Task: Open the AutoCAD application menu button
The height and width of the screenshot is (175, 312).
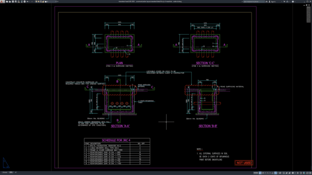Action: coord(2,1)
